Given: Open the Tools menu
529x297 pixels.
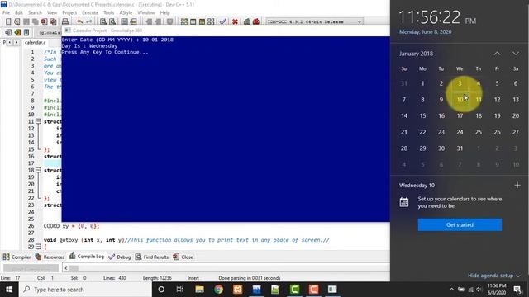Looking at the screenshot, I should tap(108, 12).
